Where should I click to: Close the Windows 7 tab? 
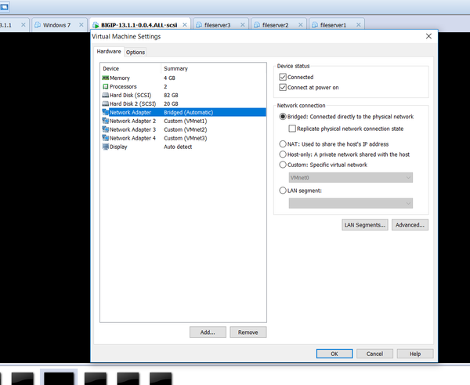[81, 25]
